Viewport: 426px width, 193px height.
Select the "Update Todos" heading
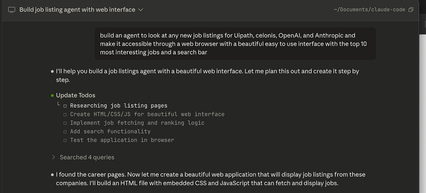(75, 95)
